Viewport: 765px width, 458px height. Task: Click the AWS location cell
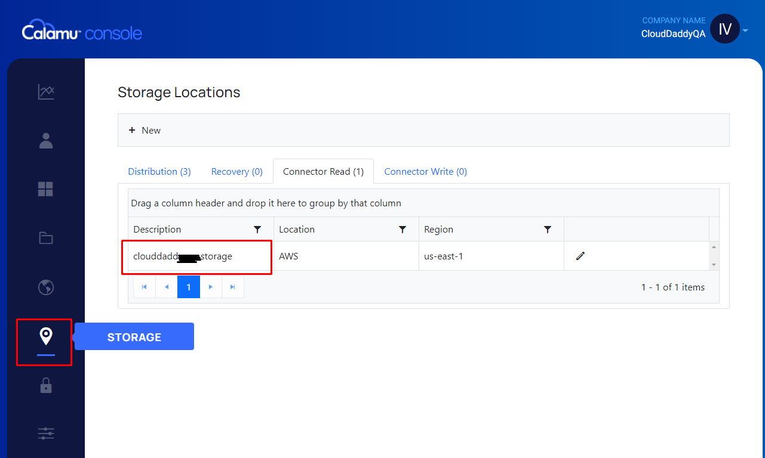[346, 256]
